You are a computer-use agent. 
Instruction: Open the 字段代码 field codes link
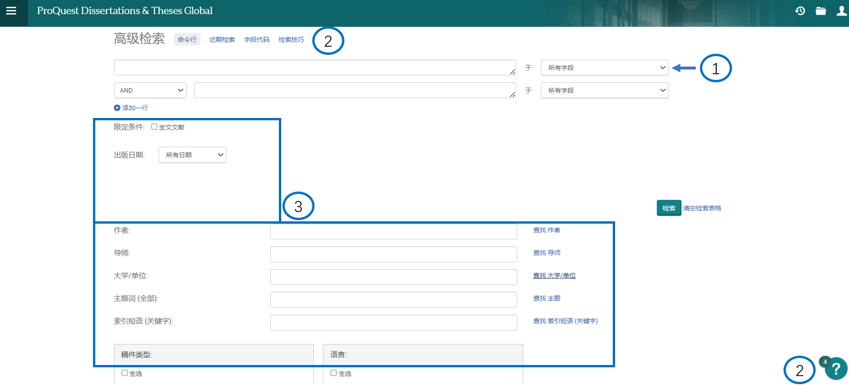256,40
